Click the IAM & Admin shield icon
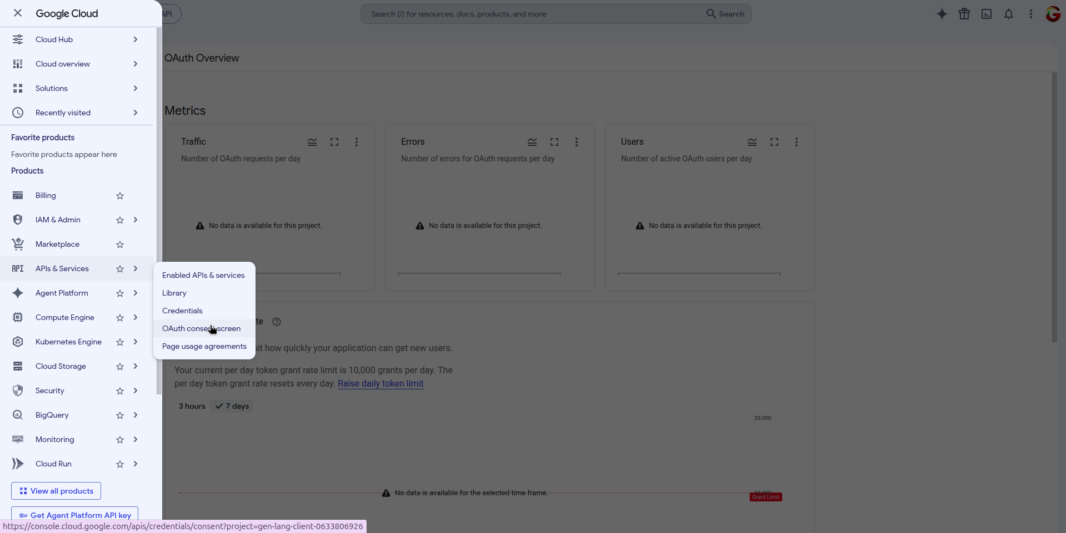 (x=18, y=220)
